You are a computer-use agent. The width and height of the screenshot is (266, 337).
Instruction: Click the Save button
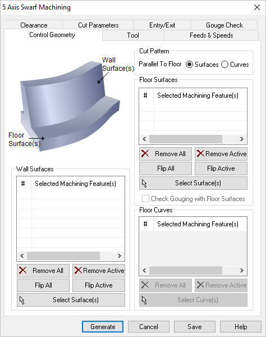tap(195, 327)
